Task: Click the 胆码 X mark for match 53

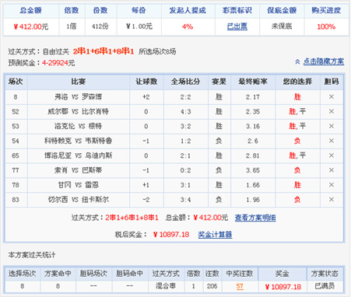Action: coord(332,126)
